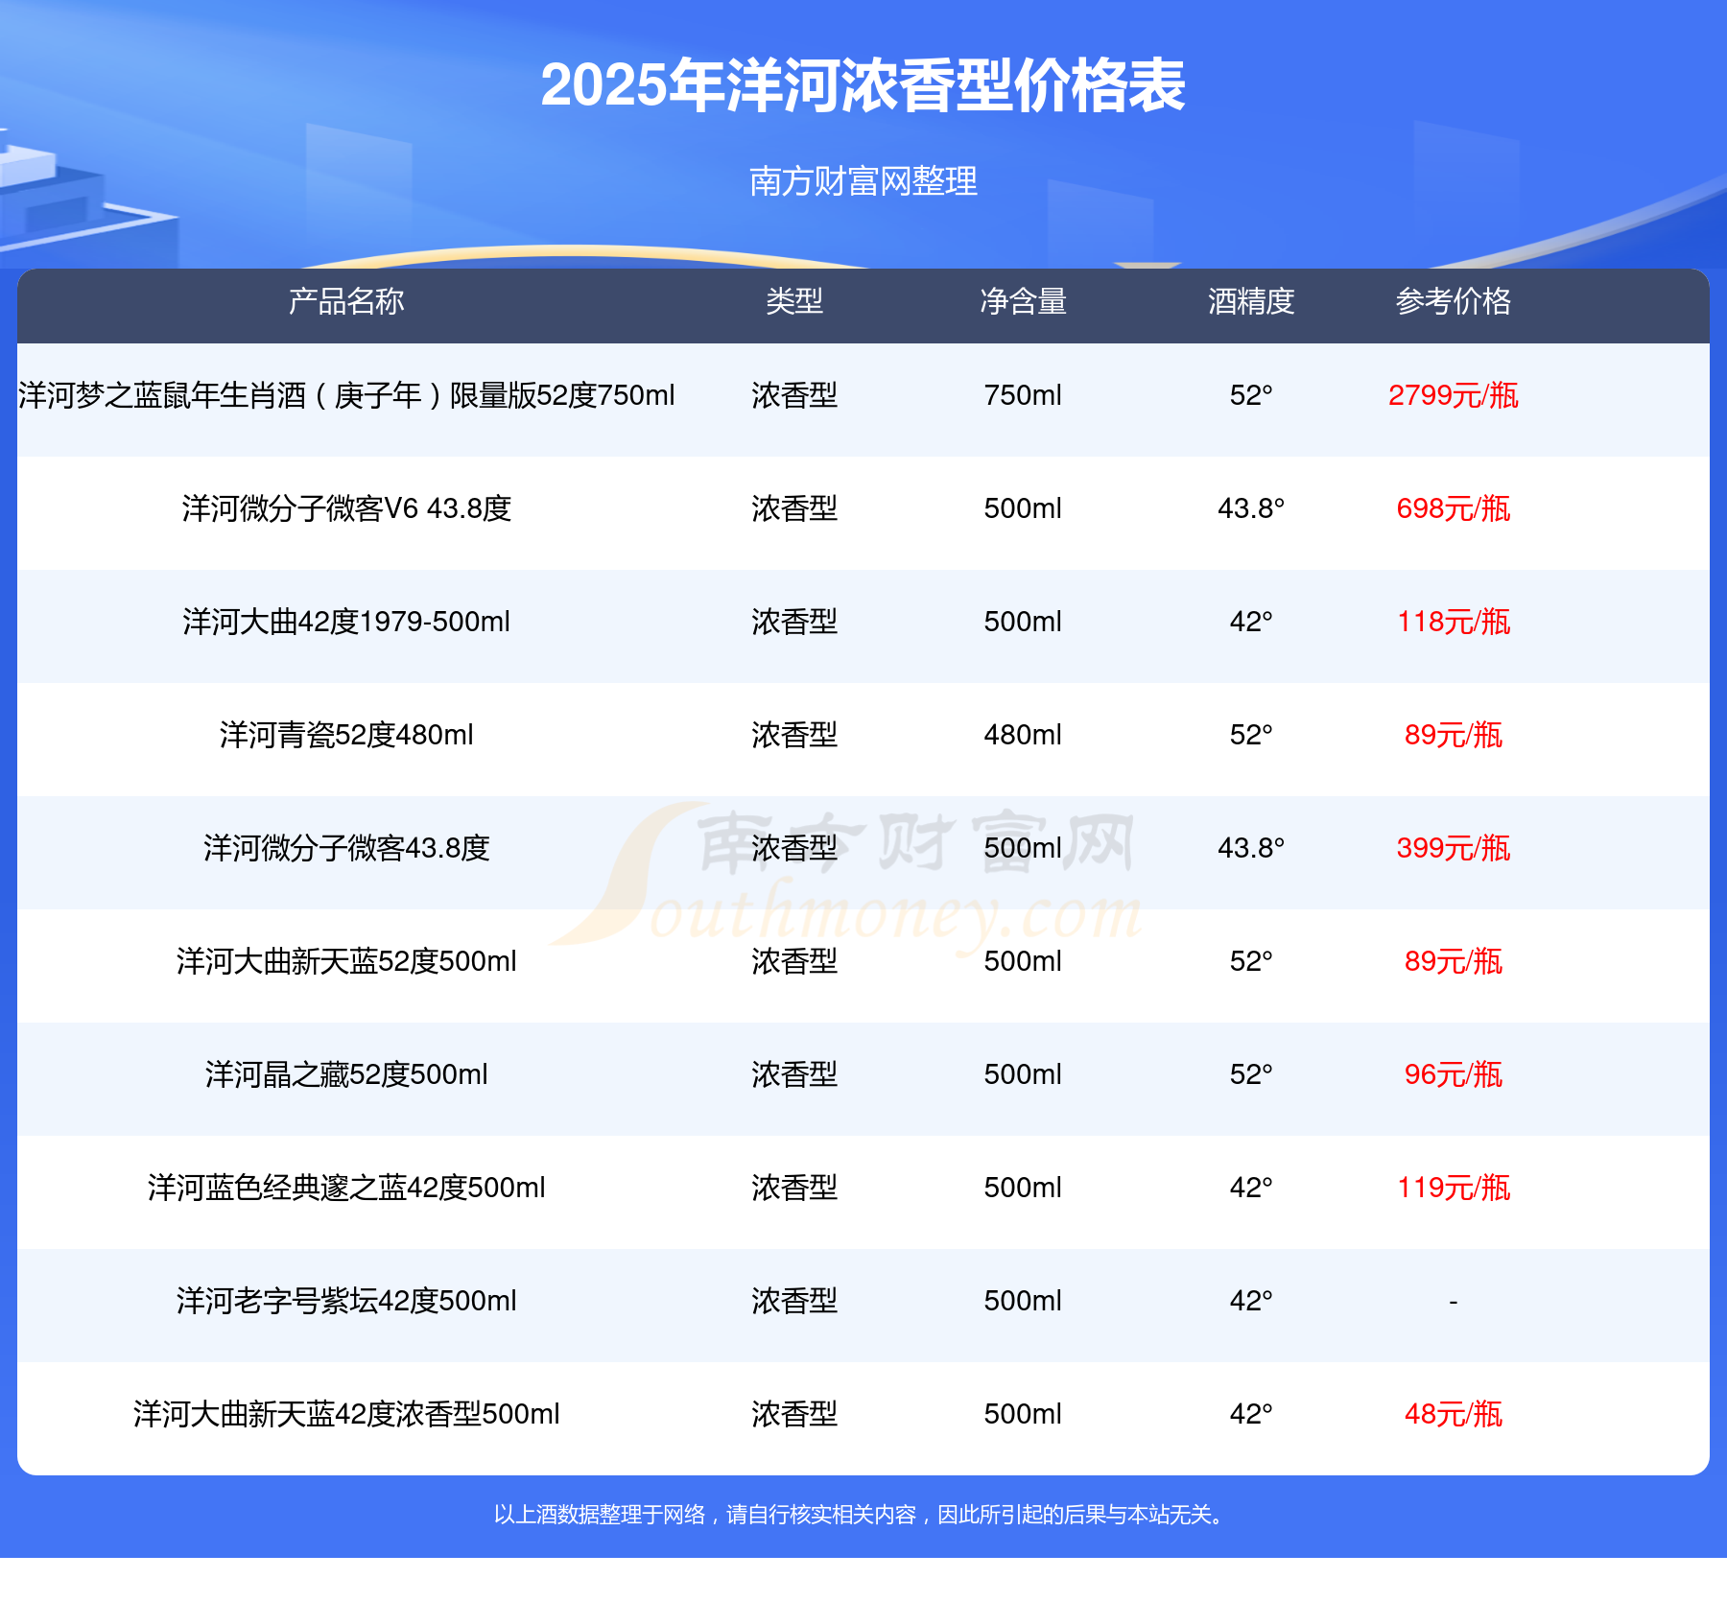Select product 洋河微分子微客43.8度
The width and height of the screenshot is (1727, 1602).
pos(346,848)
